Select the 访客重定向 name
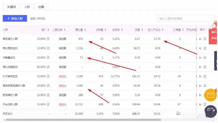 coord(9,58)
